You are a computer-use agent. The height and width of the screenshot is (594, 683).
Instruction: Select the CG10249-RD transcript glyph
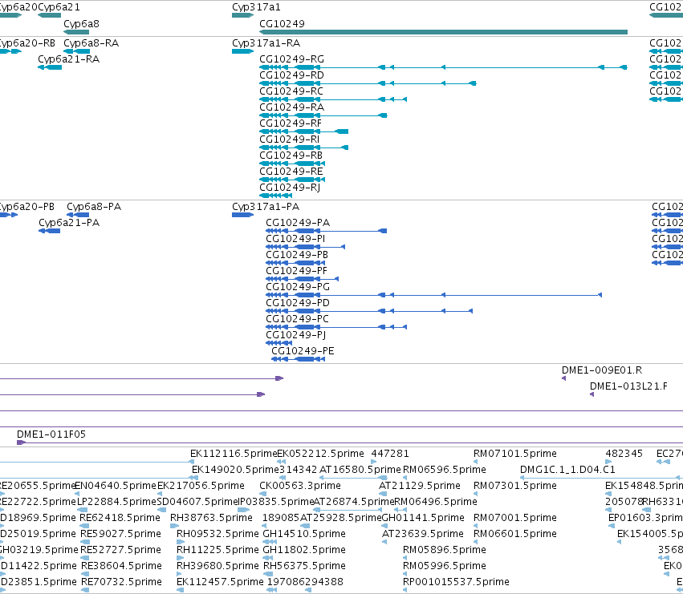(368, 83)
